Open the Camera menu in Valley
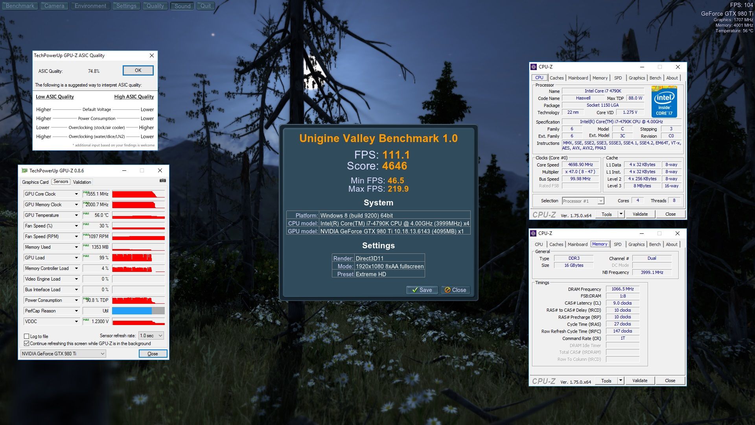This screenshot has height=425, width=755. click(54, 6)
